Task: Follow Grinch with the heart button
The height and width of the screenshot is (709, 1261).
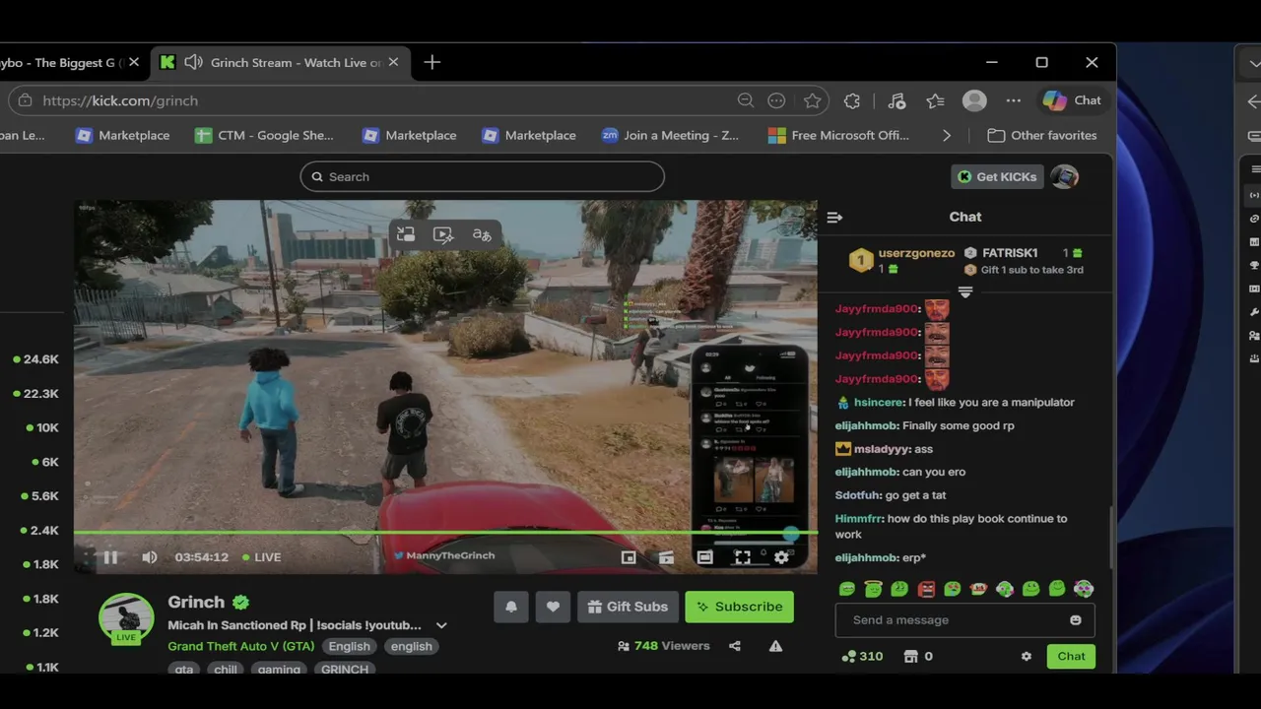Action: coord(553,607)
